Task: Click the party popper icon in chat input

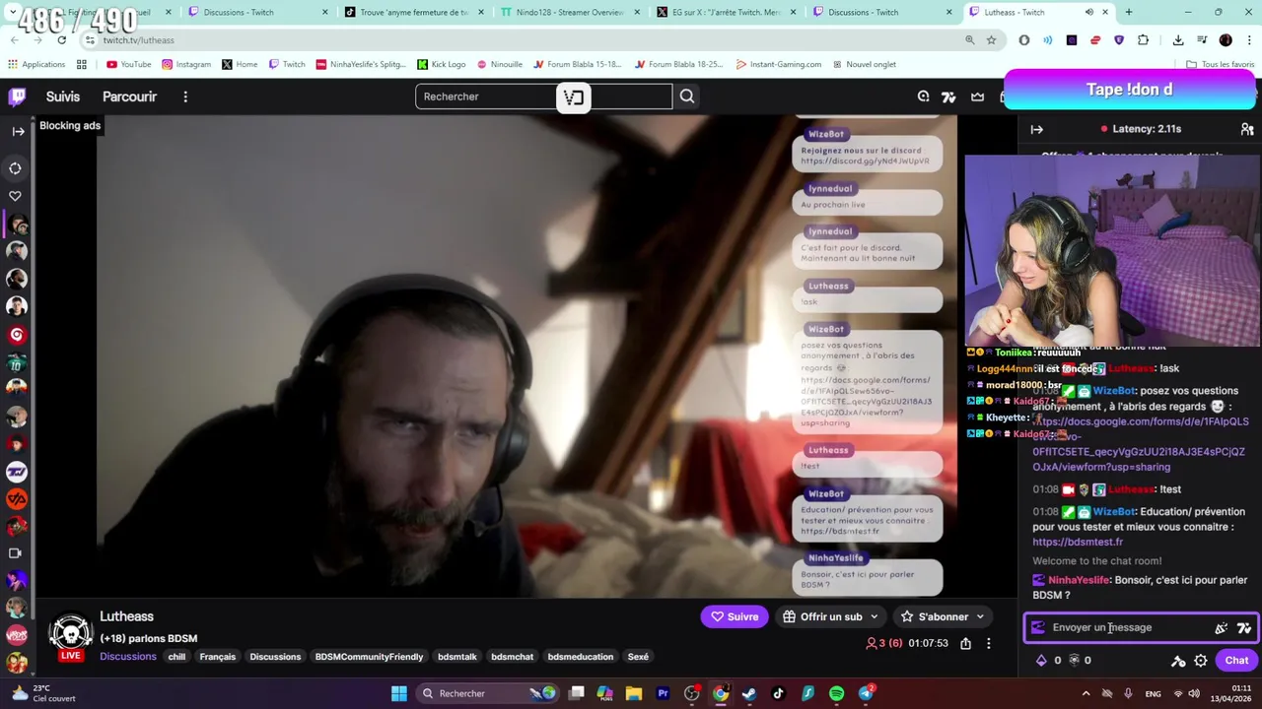Action: coord(1222,627)
